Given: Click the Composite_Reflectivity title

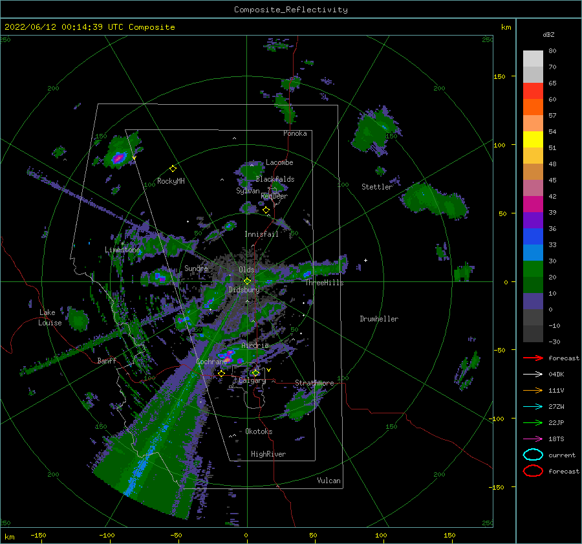Looking at the screenshot, I should pyautogui.click(x=291, y=10).
